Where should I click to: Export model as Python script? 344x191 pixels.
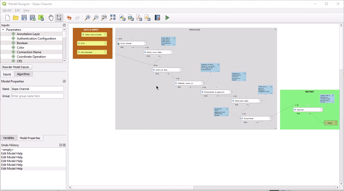[x=122, y=18]
